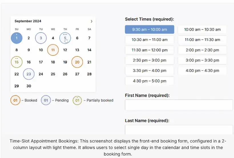Choose partially booked September 15

[17, 62]
